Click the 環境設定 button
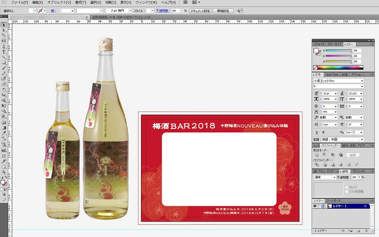379x237 pixels. coord(223,10)
